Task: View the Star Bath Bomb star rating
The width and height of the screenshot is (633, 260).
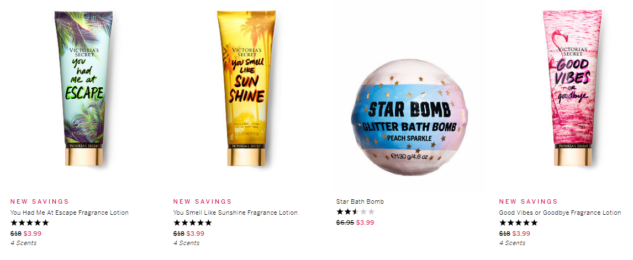Action: click(355, 211)
